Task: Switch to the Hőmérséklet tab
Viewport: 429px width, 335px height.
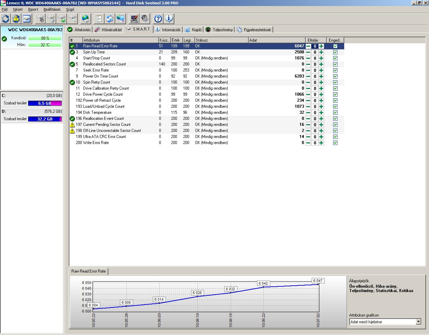Action: 108,30
